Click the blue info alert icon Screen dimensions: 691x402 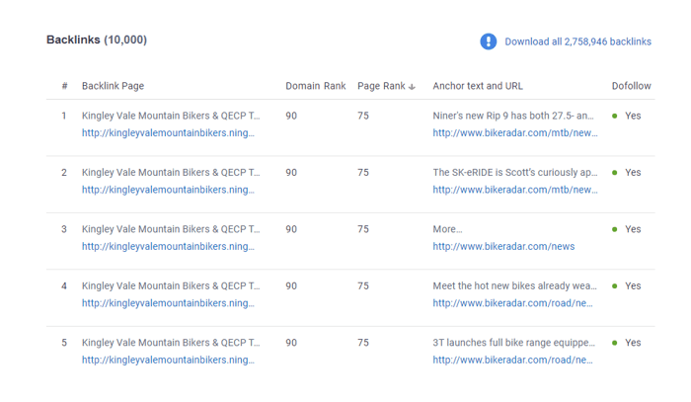point(488,41)
